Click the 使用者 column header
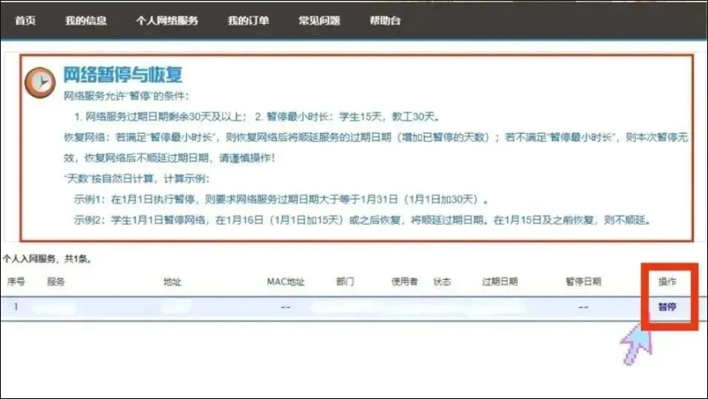 (x=404, y=282)
